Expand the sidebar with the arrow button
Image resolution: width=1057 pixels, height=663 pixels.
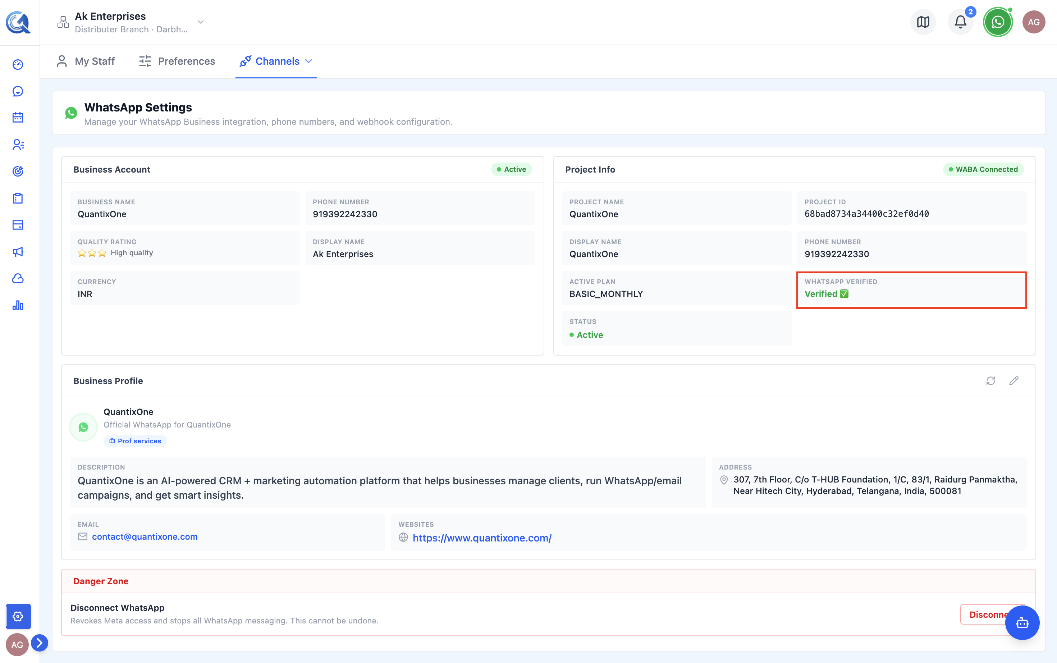[x=40, y=643]
